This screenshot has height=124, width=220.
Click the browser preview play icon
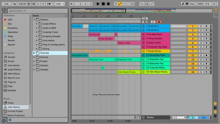click(4, 10)
